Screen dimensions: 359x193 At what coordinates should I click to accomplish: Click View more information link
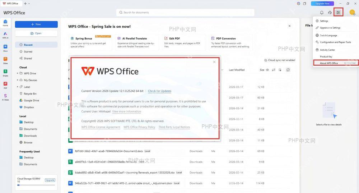[x=127, y=111]
